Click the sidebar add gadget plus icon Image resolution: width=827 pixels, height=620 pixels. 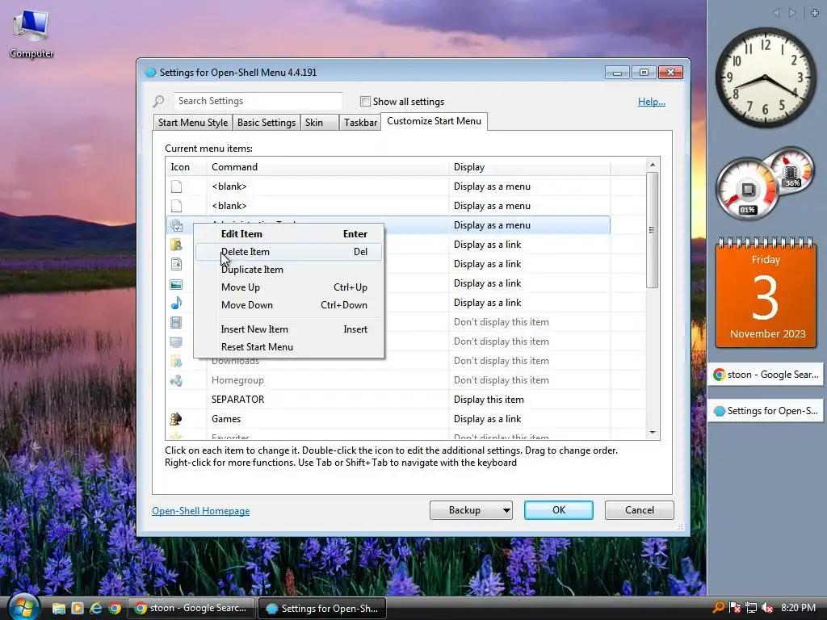815,13
